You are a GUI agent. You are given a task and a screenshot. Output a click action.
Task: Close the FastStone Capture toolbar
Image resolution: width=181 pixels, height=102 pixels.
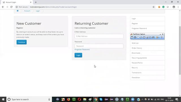pos(163,34)
